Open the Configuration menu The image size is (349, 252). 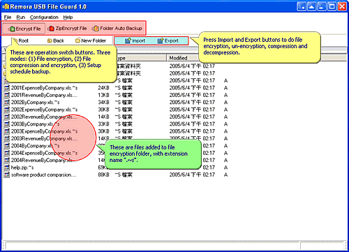tap(44, 17)
